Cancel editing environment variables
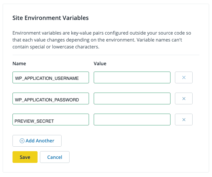Viewport: 212px width, 177px height. coord(55,157)
